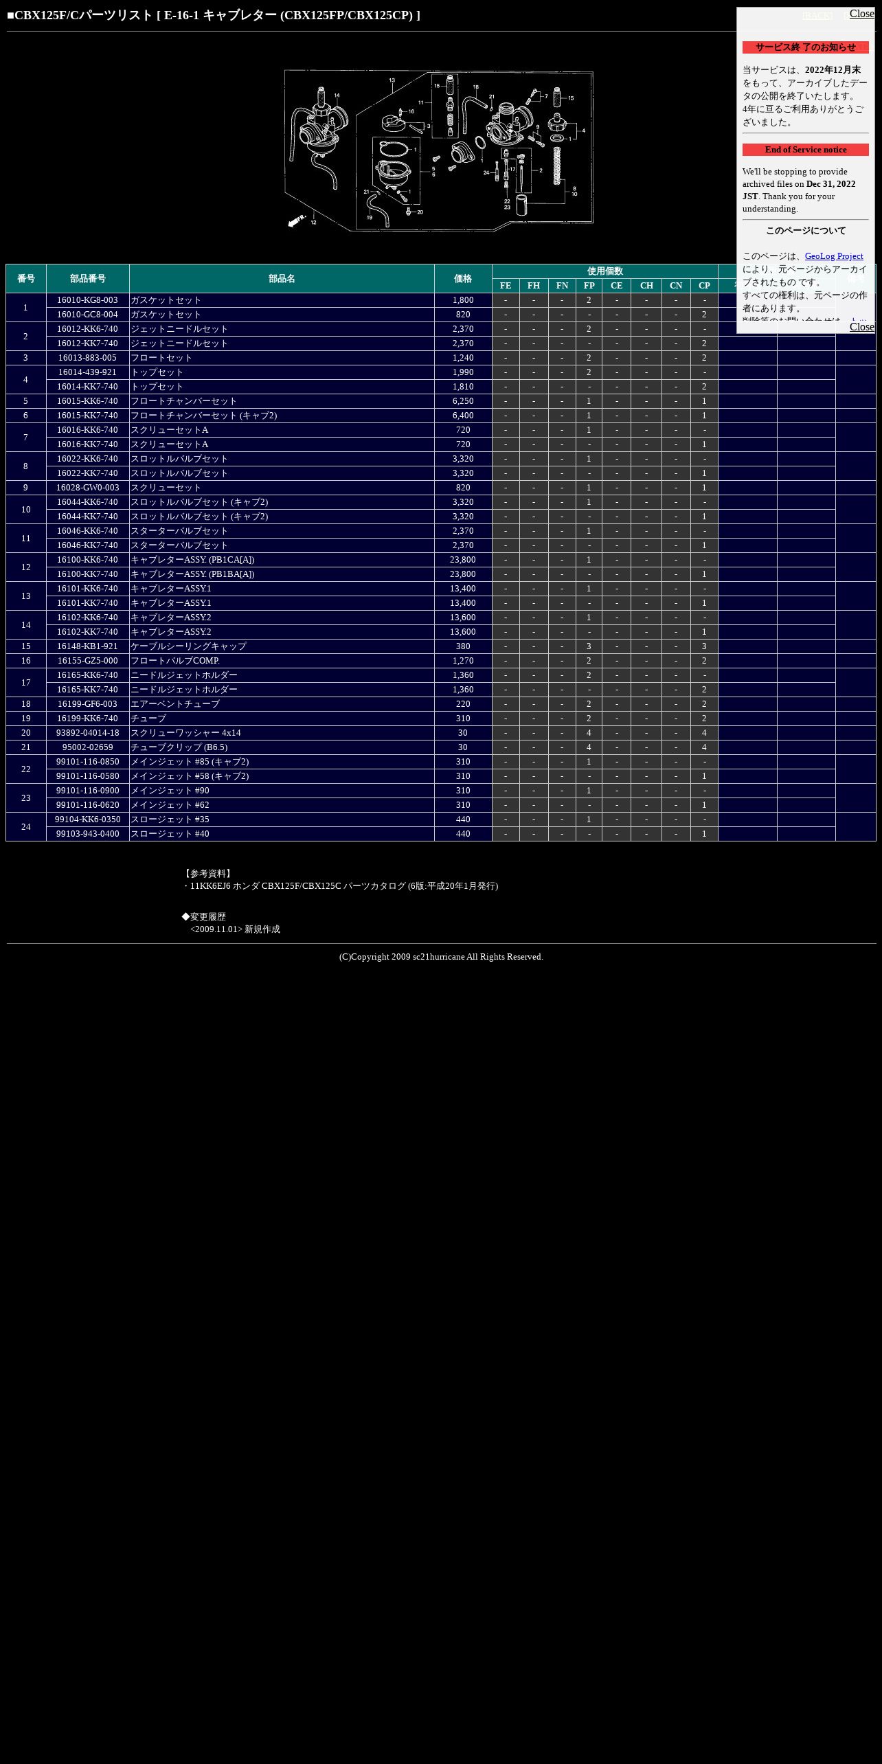Click キャブレターASSY. (PB1BA[A]) part name
This screenshot has height=1764, width=882.
coord(192,574)
